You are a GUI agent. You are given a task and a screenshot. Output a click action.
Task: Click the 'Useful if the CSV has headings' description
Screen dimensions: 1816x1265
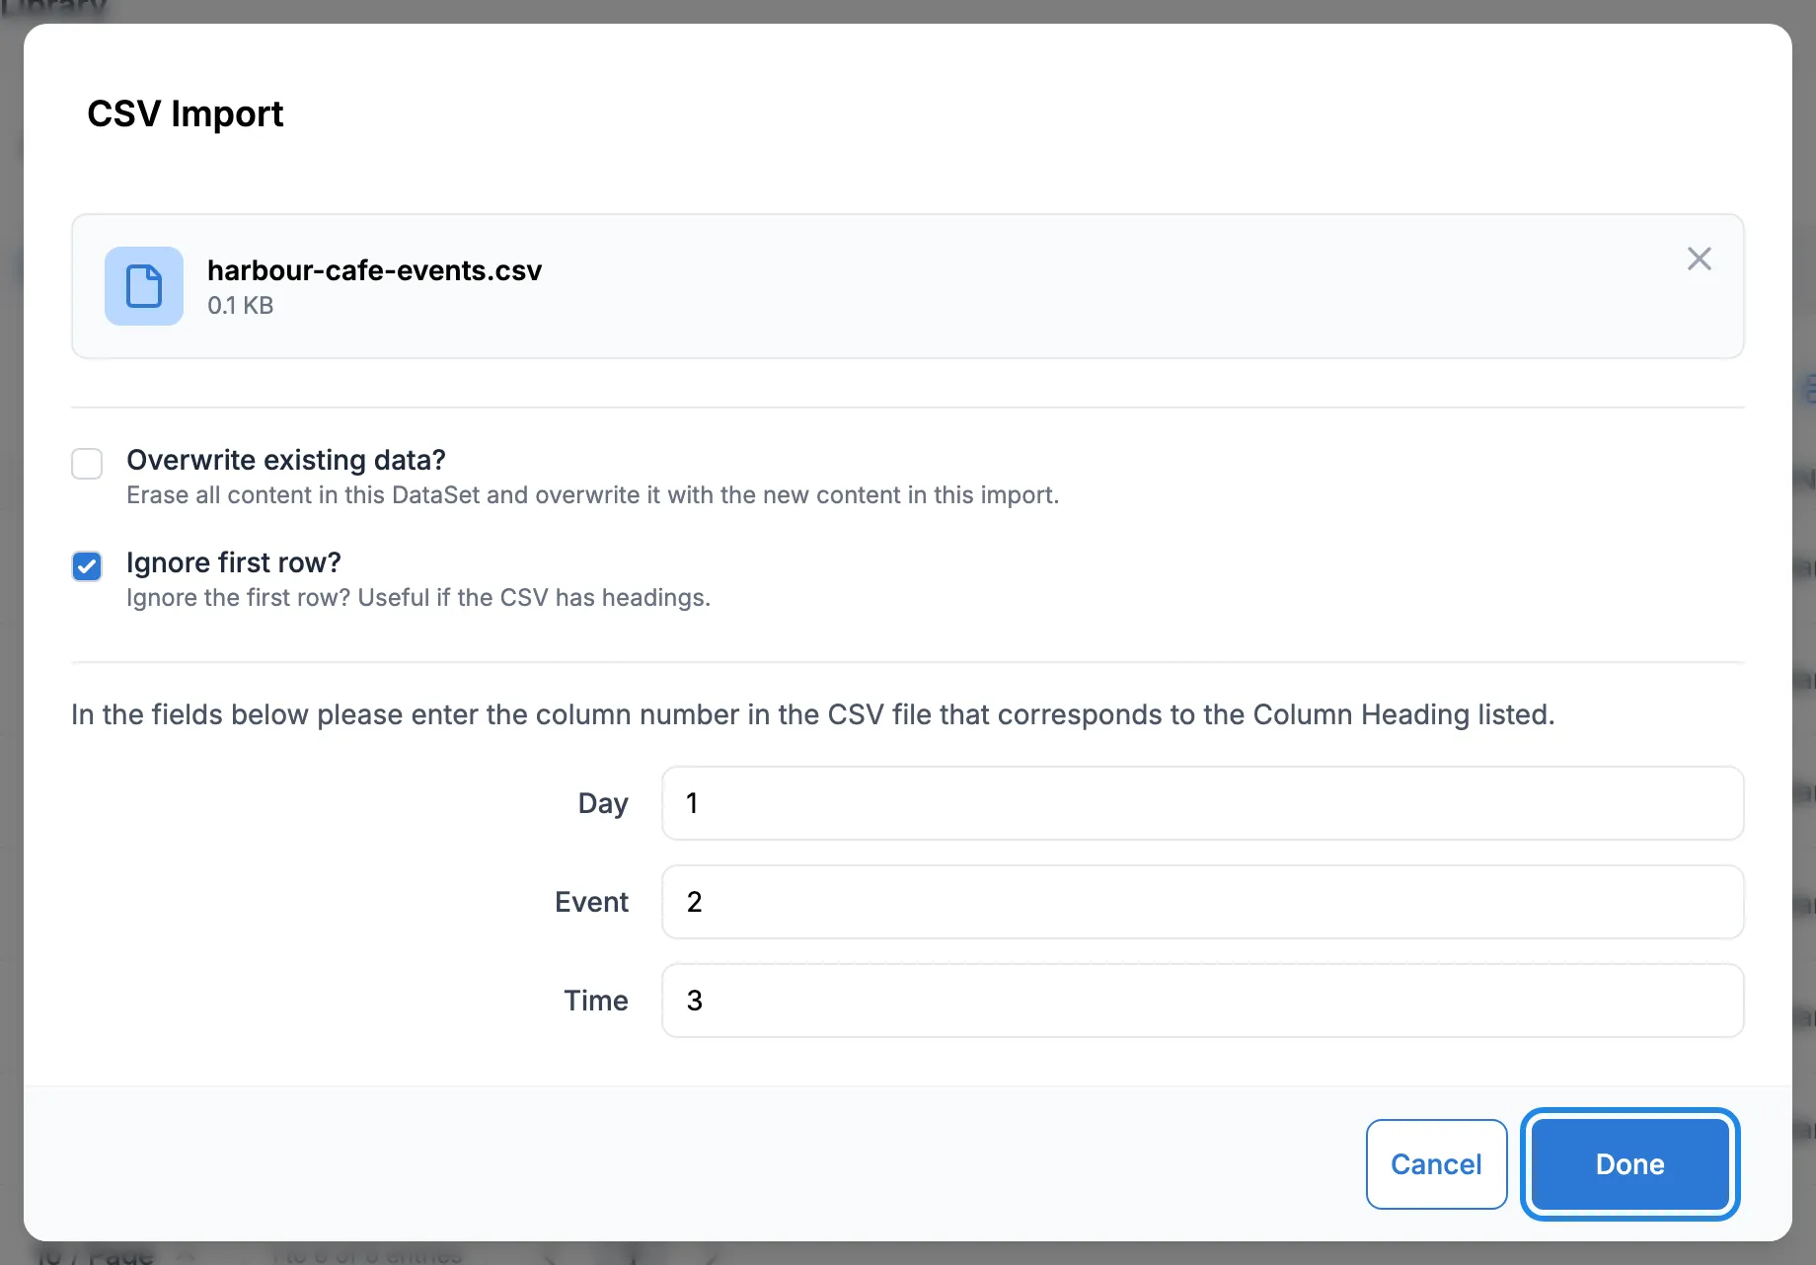point(418,598)
